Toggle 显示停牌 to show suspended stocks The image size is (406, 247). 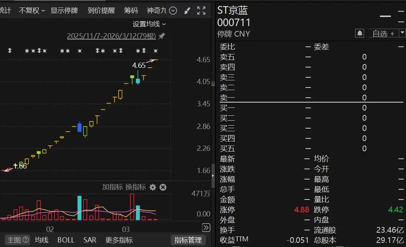click(x=65, y=11)
